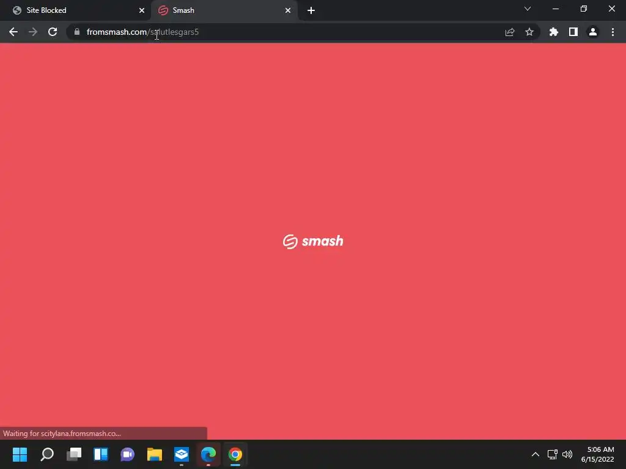Viewport: 626px width, 469px height.
Task: Open Google Chrome from taskbar
Action: (235, 454)
